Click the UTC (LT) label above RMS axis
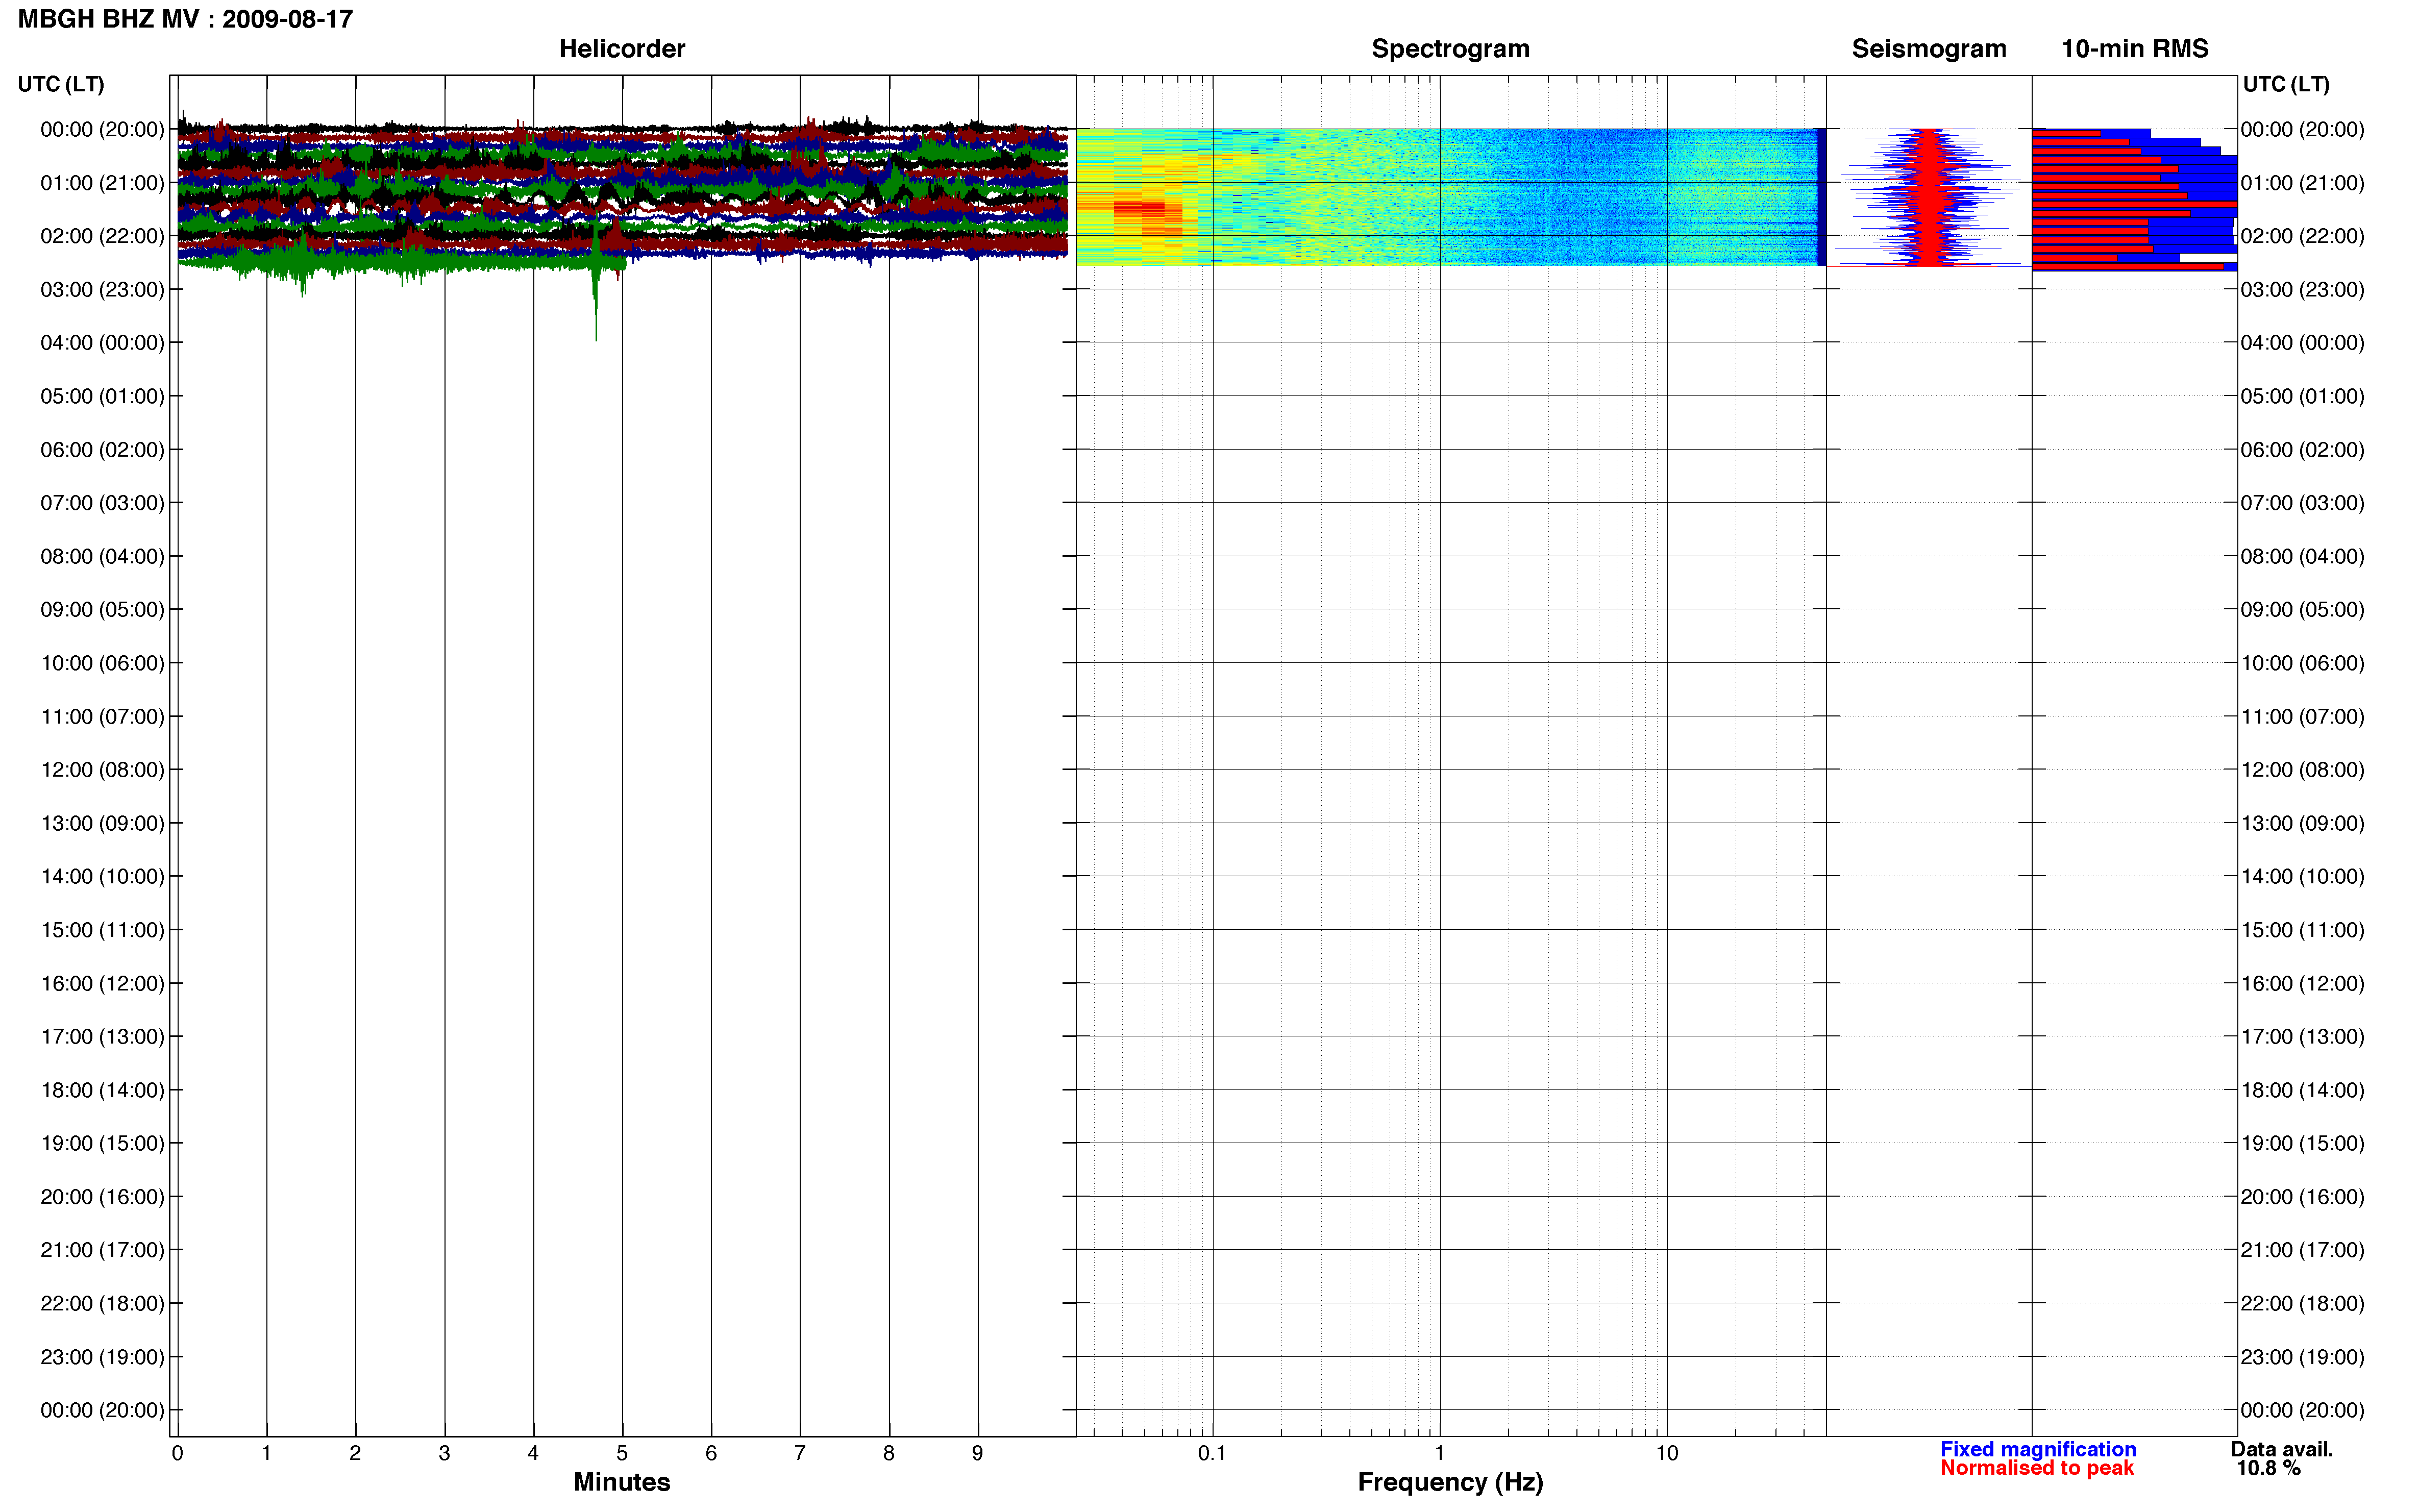 click(x=2286, y=84)
